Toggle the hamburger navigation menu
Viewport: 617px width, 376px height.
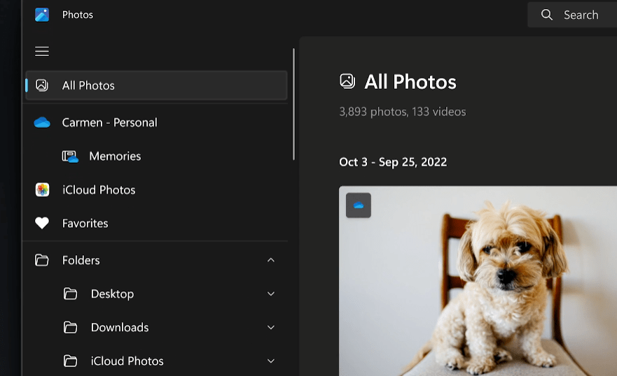click(x=42, y=51)
